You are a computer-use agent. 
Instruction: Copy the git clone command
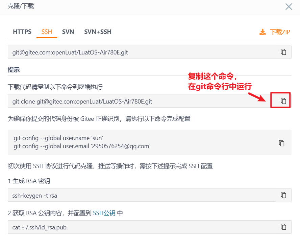click(283, 100)
